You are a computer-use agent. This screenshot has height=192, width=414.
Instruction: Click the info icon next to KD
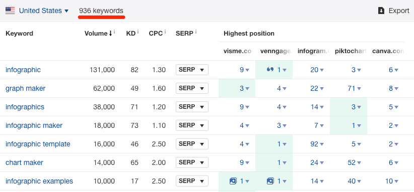click(138, 32)
